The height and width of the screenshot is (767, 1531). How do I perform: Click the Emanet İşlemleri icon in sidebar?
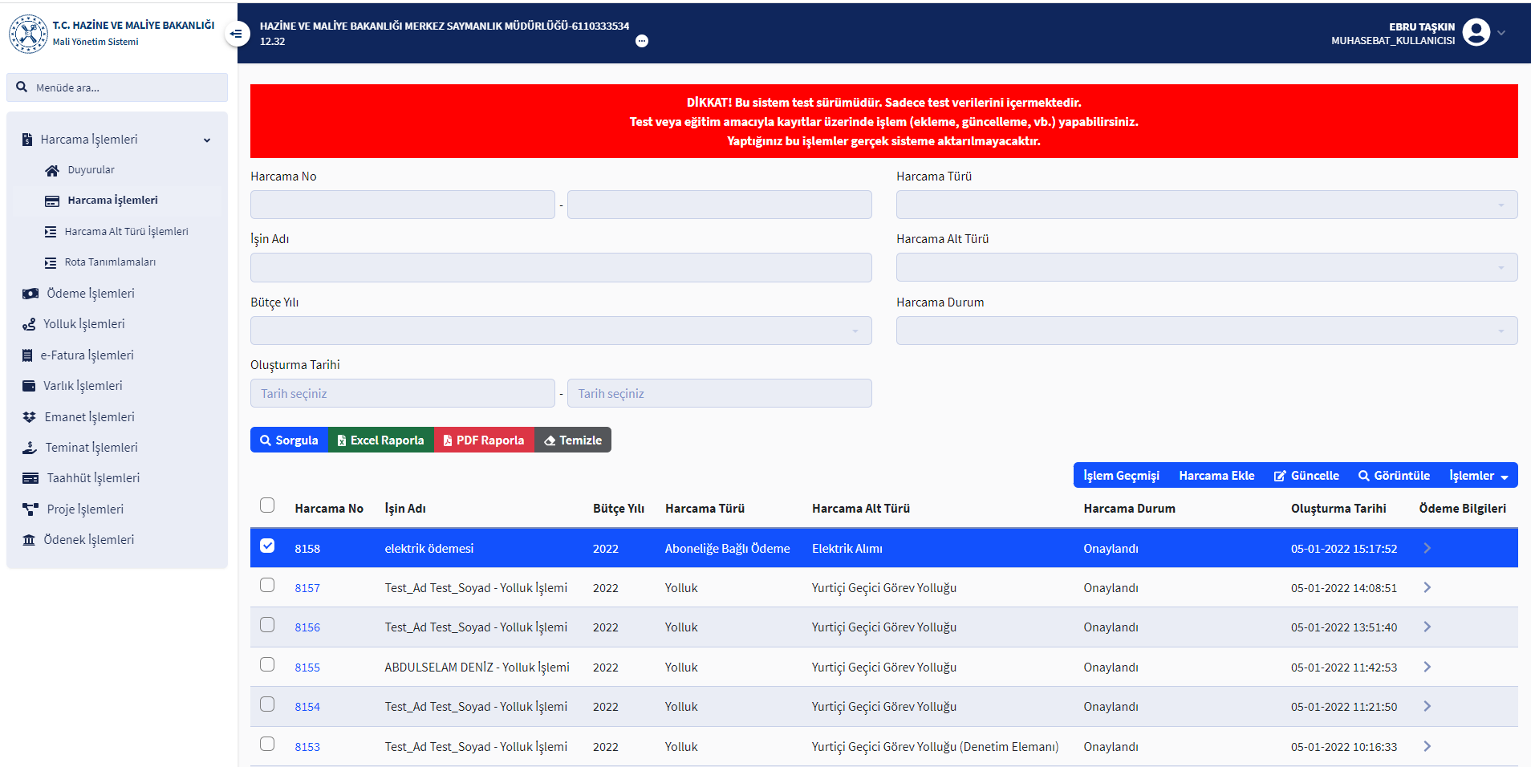[30, 417]
